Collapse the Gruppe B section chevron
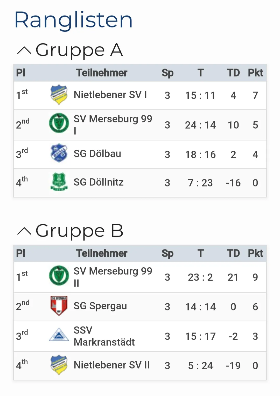The image size is (280, 396). 24,231
